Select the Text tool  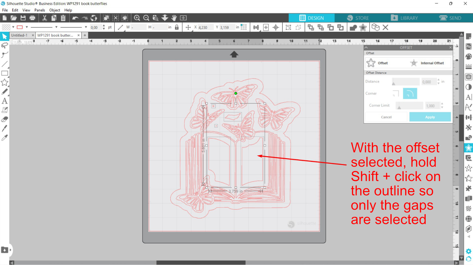click(x=4, y=101)
